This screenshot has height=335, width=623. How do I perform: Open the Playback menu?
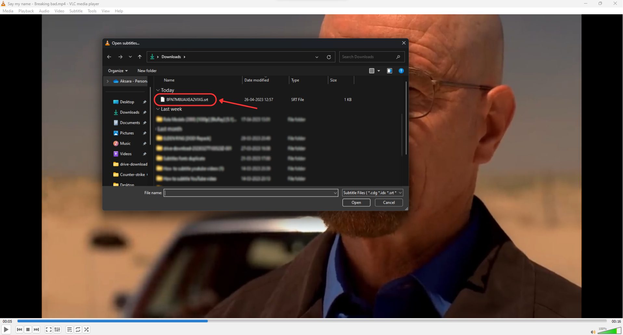tap(26, 11)
